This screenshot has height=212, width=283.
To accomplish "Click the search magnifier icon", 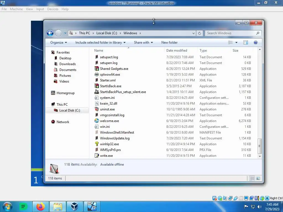I will (258, 33).
